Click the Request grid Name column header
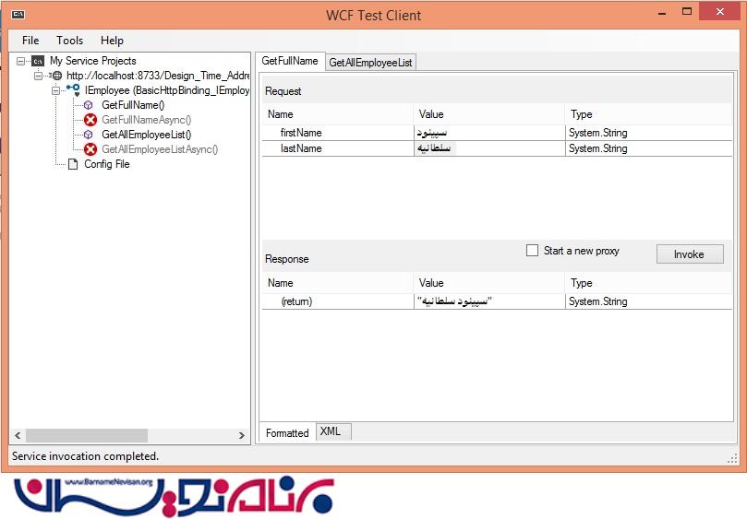Screen dimensions: 747x519 point(338,114)
